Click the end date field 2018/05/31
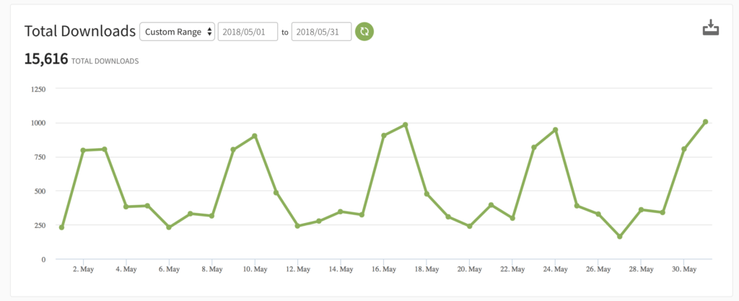Screen dimensions: 739x301 click(321, 31)
